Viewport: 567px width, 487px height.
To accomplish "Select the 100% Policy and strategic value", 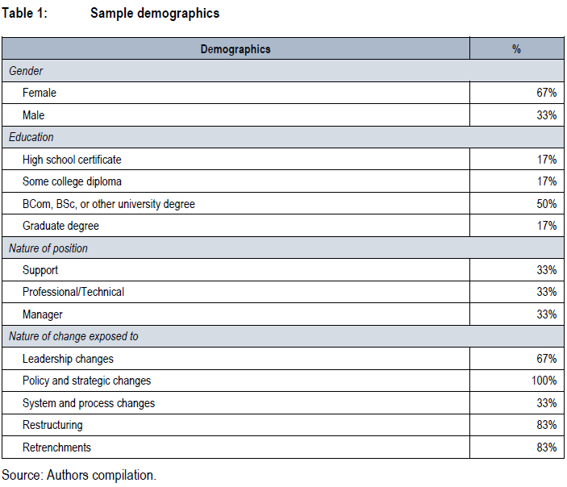I will point(544,381).
